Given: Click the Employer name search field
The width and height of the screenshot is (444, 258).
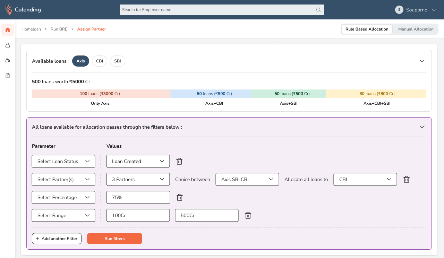Looking at the screenshot, I should [x=222, y=10].
